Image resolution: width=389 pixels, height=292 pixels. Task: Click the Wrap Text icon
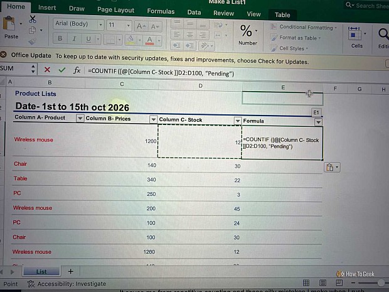point(218,25)
